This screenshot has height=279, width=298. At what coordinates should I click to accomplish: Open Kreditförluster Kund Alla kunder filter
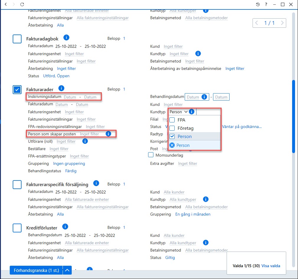[174, 236]
